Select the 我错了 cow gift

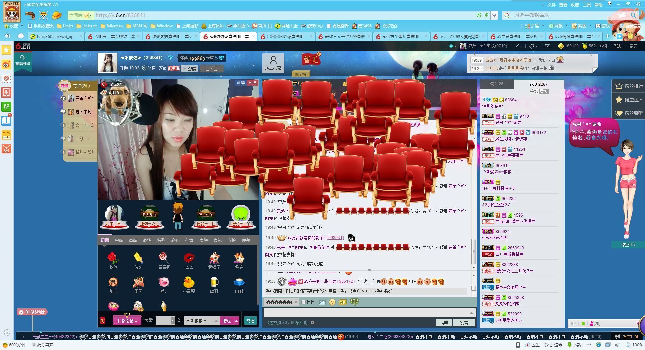pos(214,261)
